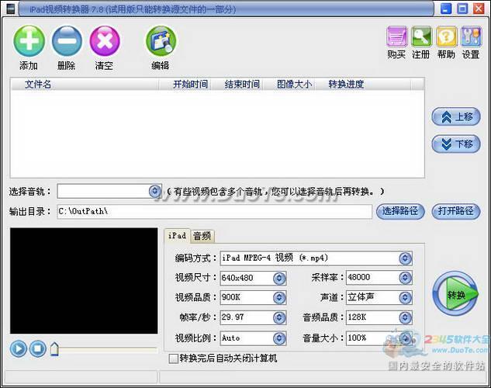This screenshot has height=388, width=491.
Task: Open the 帧率/秒 29.97 dropdown
Action: [279, 317]
